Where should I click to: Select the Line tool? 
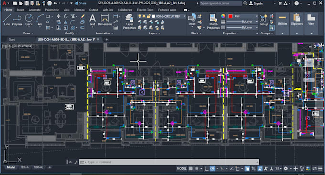pyautogui.click(x=7, y=20)
